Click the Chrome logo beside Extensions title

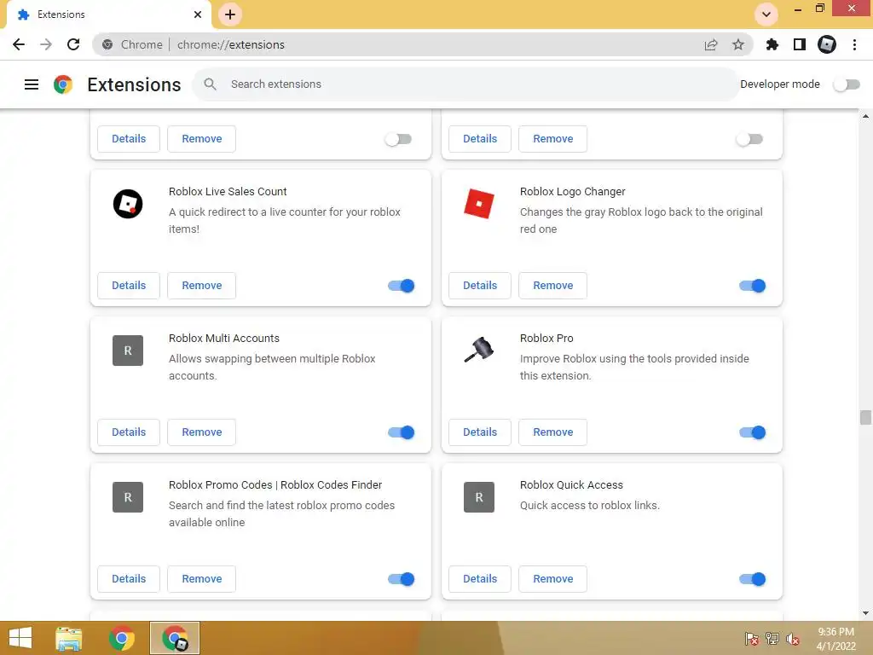tap(63, 84)
